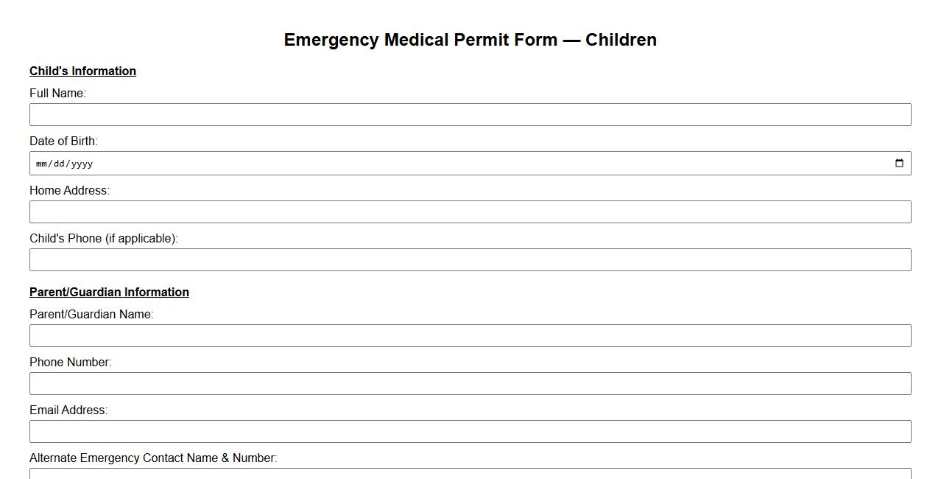Click the Date of Birth label
This screenshot has height=479, width=941.
pyautogui.click(x=64, y=141)
